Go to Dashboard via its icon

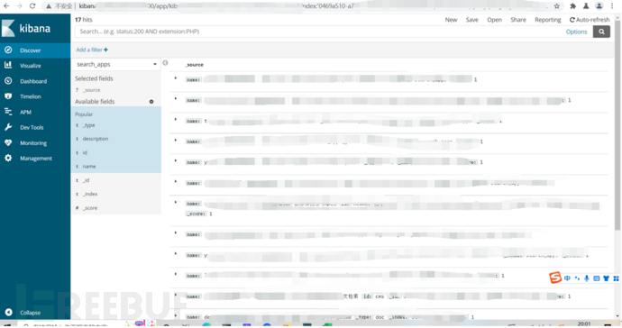[8, 80]
